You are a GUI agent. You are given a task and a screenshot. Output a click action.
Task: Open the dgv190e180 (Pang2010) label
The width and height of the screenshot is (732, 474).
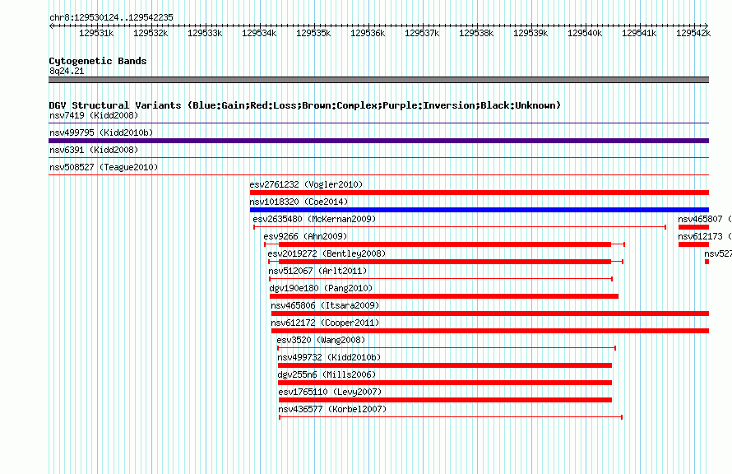pyautogui.click(x=321, y=288)
